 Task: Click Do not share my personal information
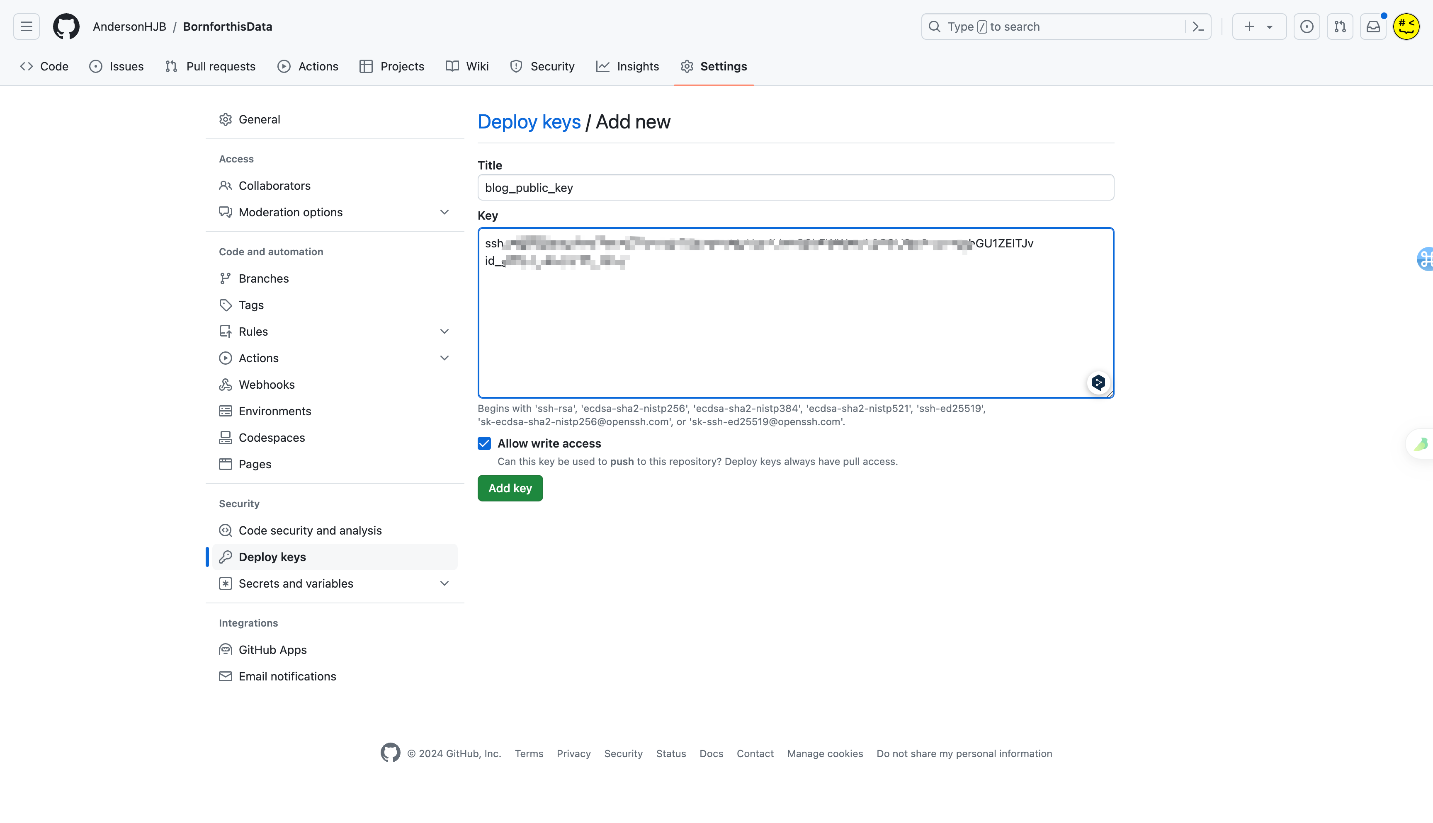tap(964, 753)
